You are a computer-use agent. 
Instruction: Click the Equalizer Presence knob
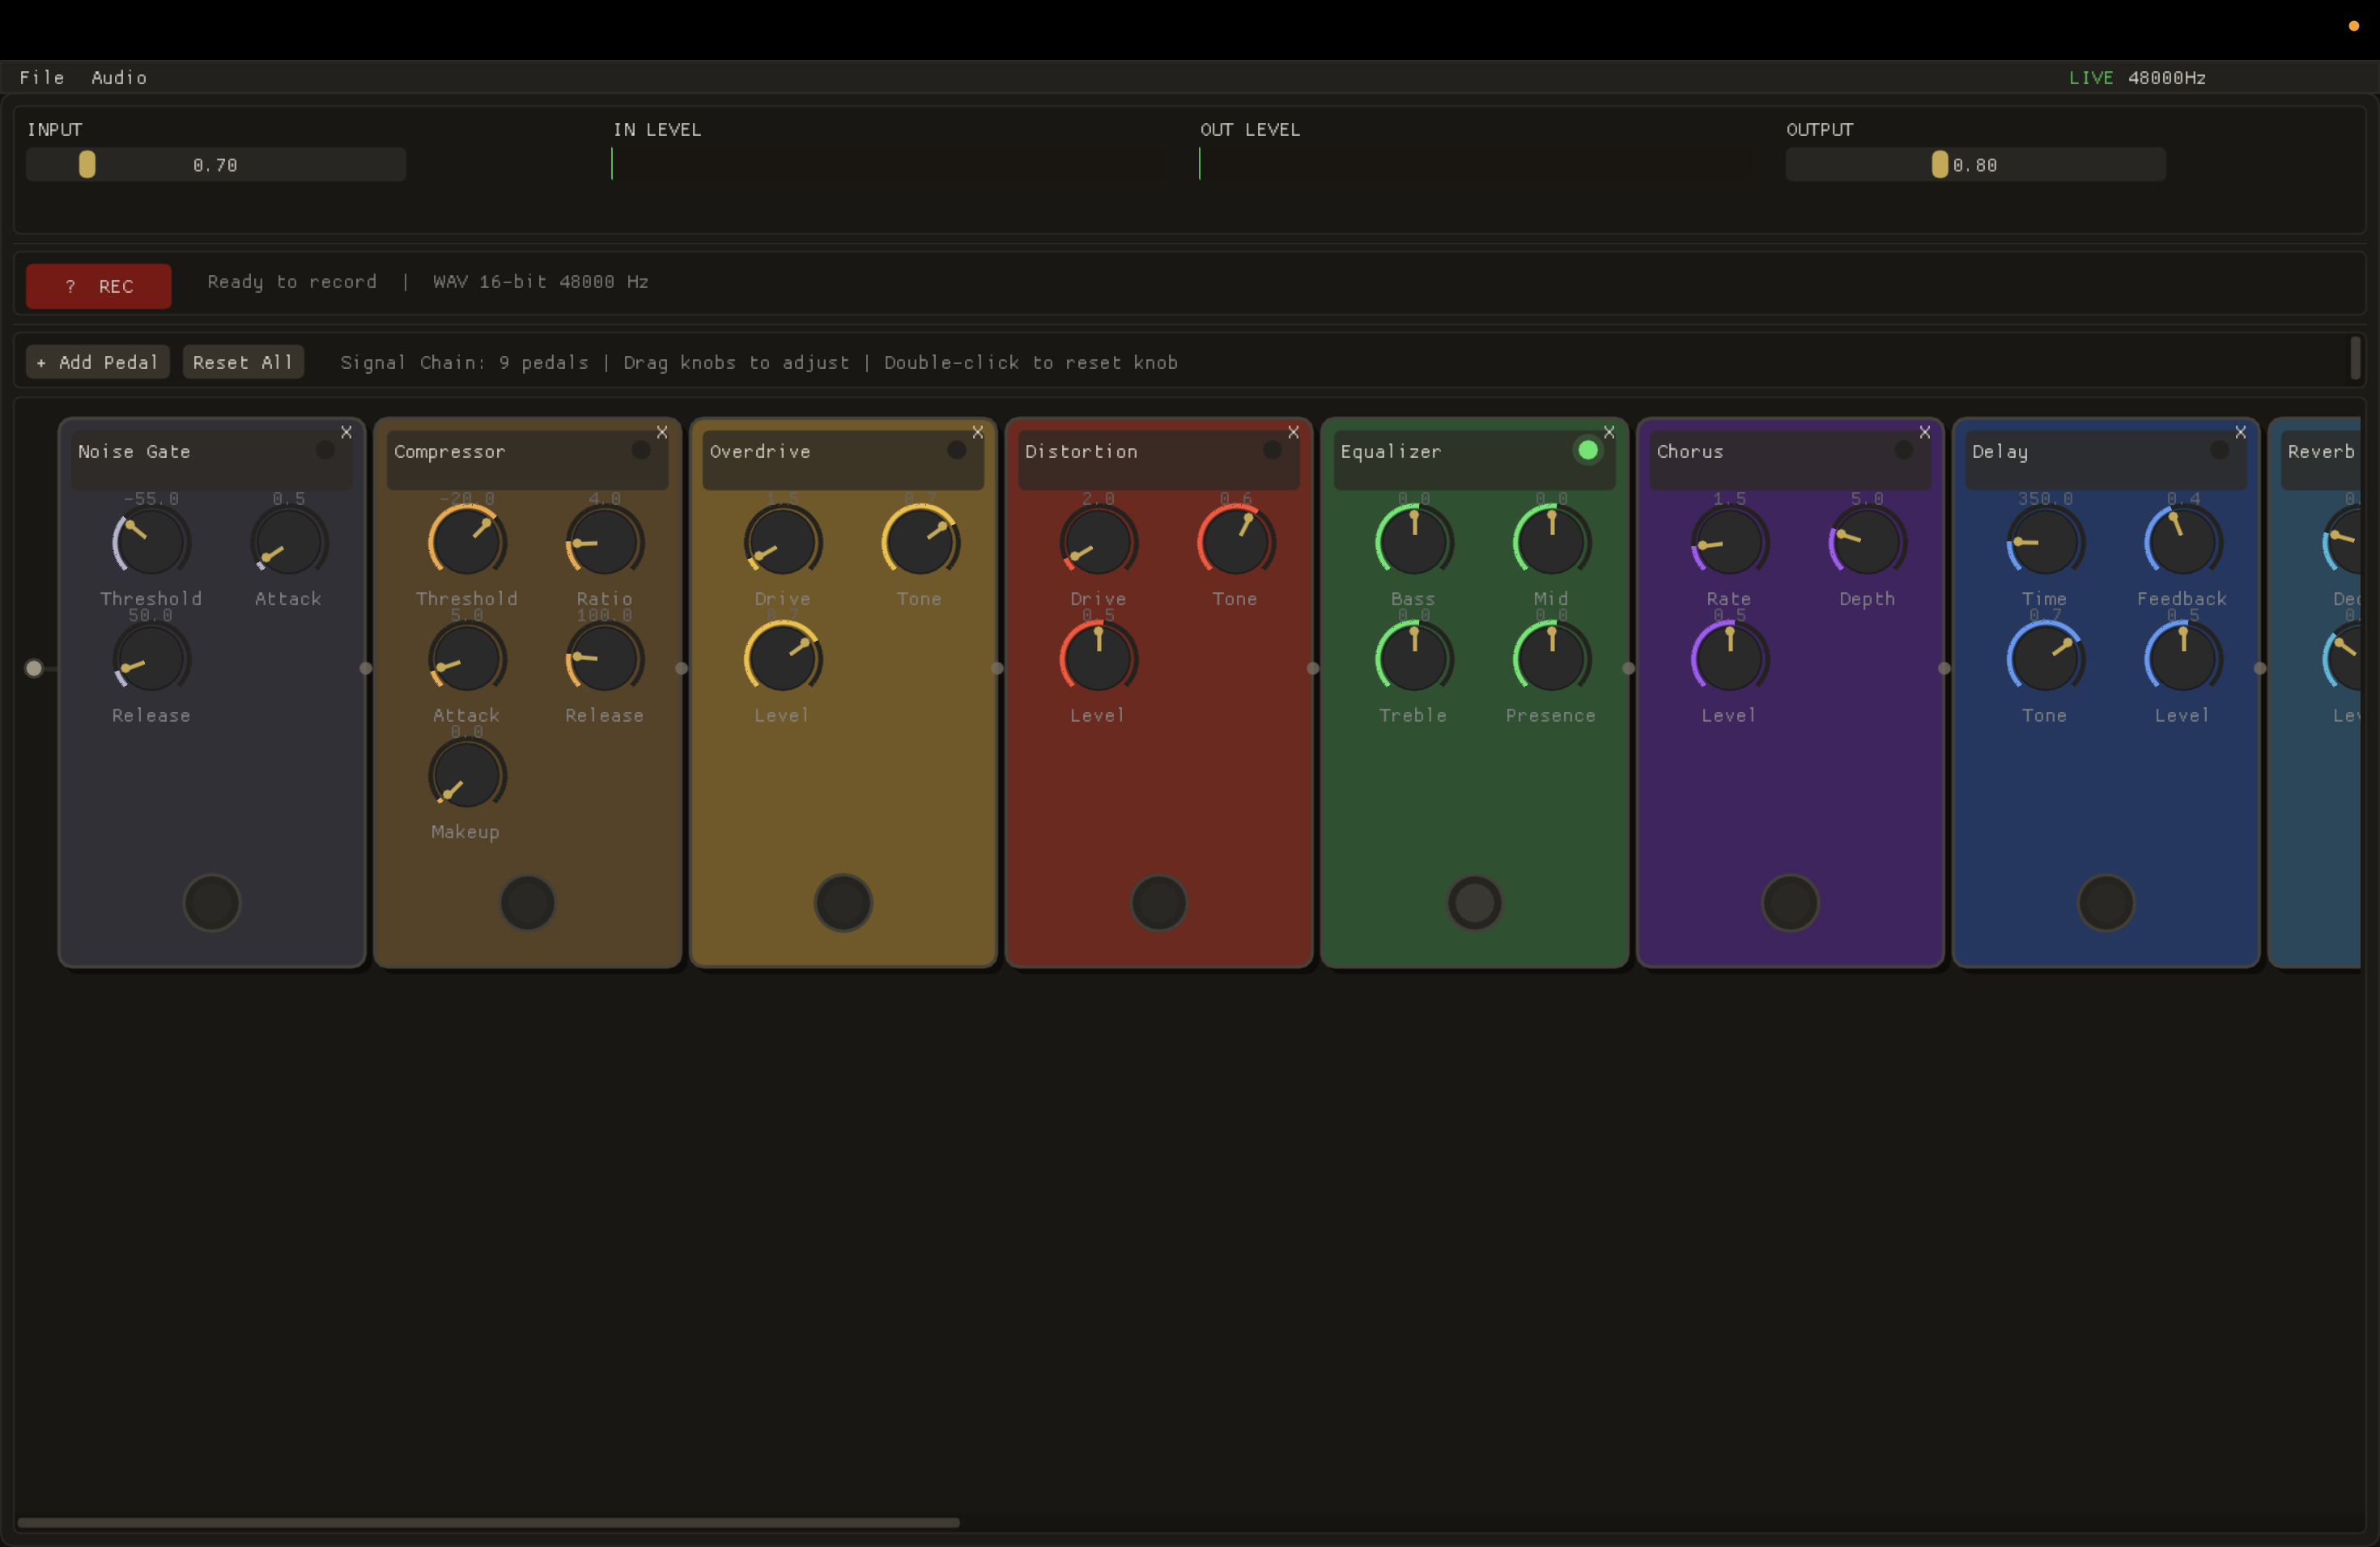click(x=1551, y=659)
